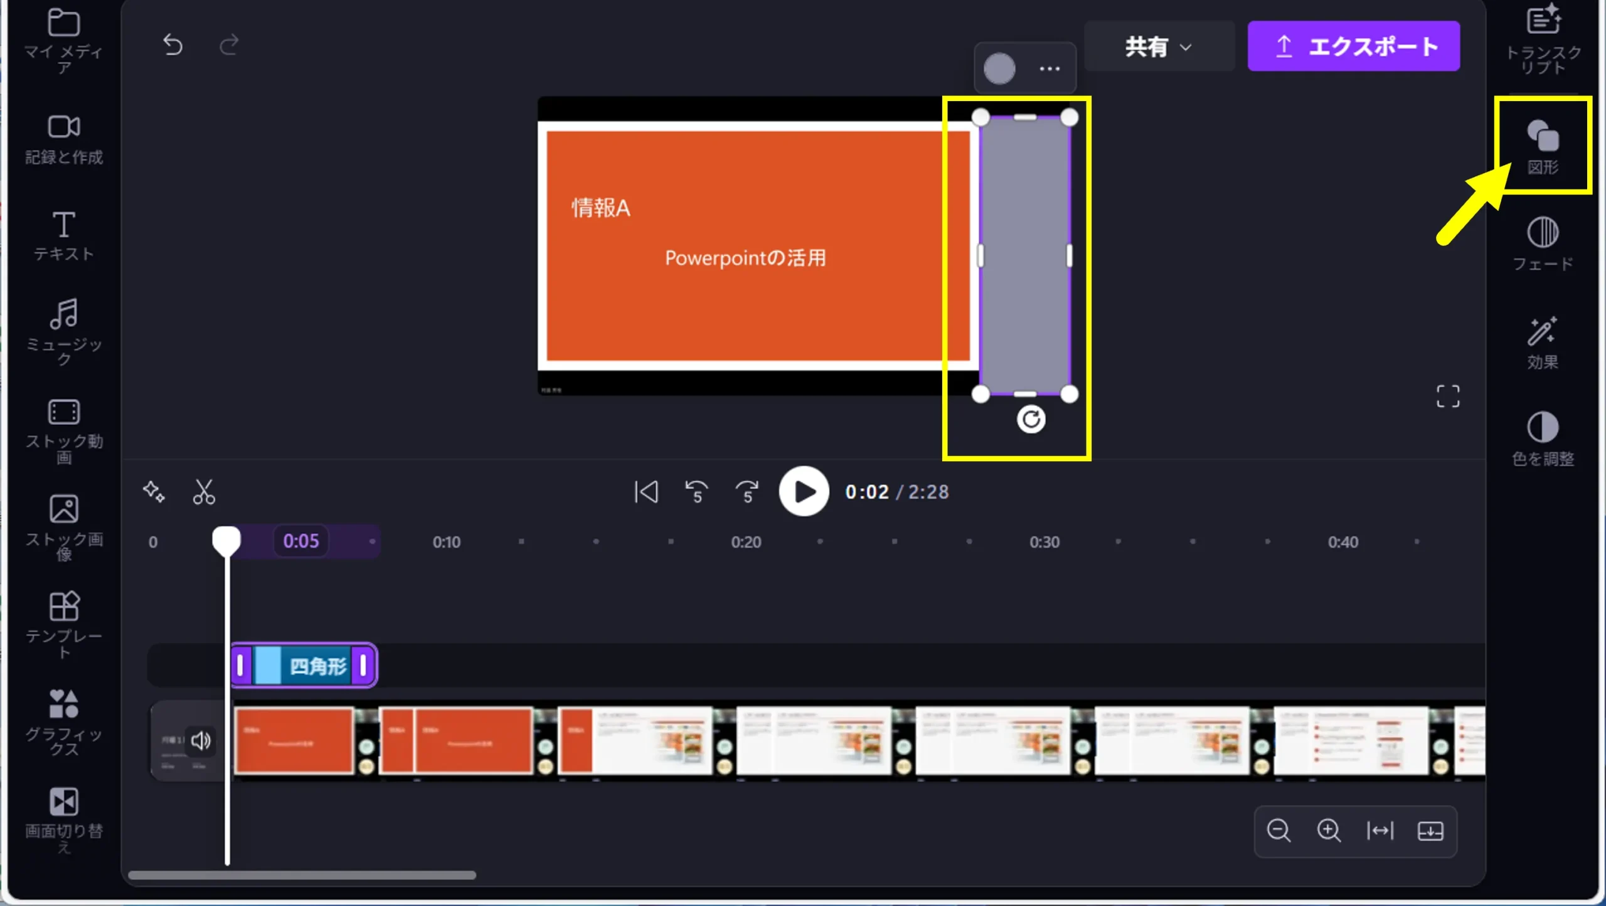
Task: Expand the 共有 share dropdown
Action: pos(1158,46)
